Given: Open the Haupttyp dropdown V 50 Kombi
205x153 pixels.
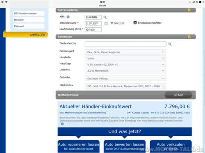Looking at the screenshot, I should click(125, 64).
